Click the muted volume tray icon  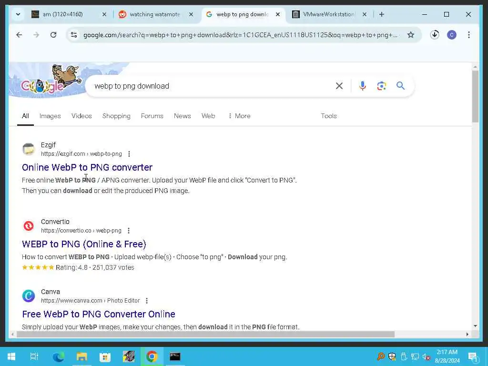pos(426,356)
